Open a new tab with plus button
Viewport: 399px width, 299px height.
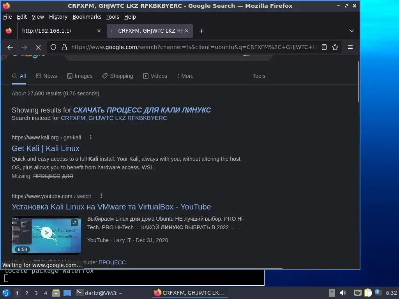(x=201, y=31)
